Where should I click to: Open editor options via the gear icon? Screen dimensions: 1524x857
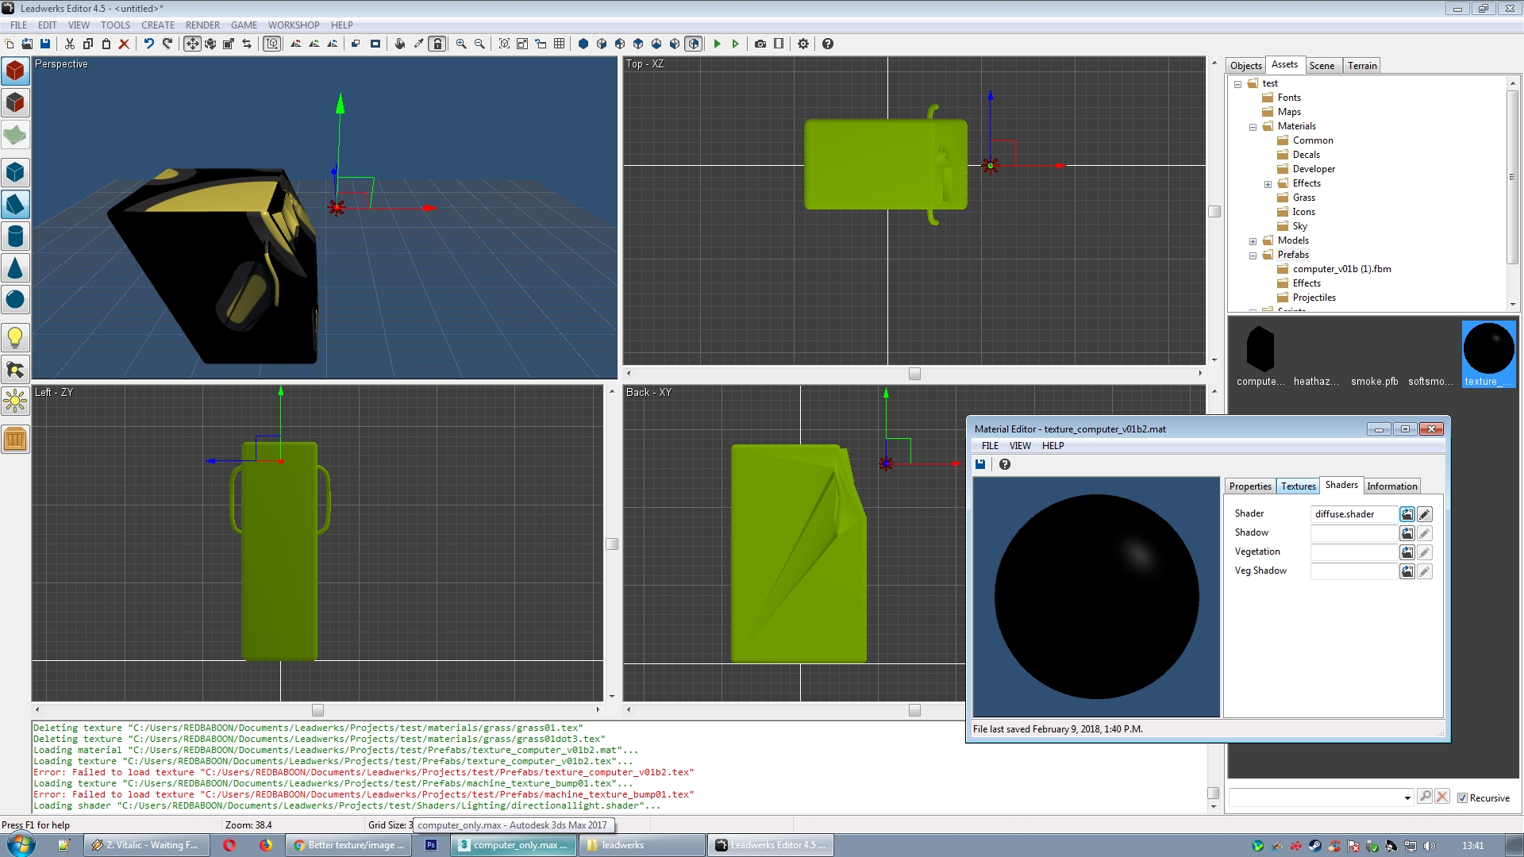click(802, 44)
